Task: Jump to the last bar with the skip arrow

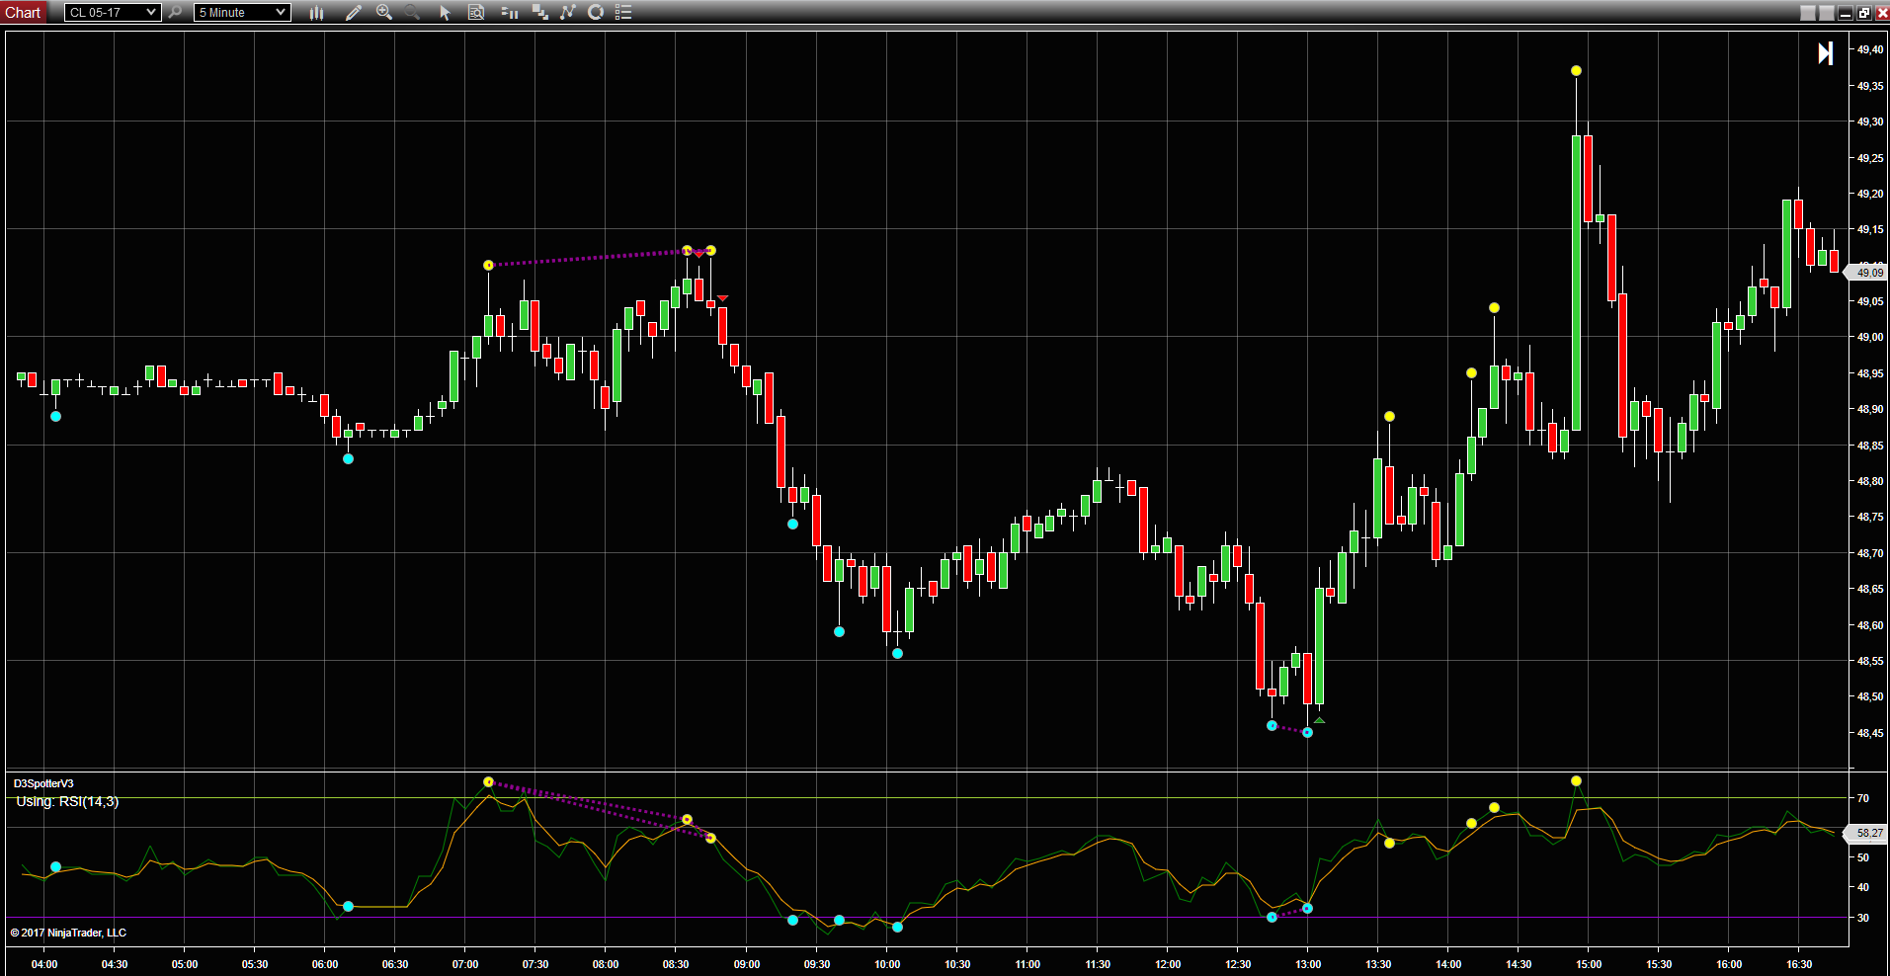Action: click(x=1826, y=53)
